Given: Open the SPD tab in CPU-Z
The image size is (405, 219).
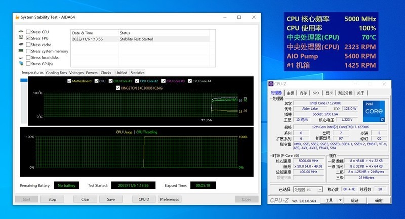Looking at the screenshot, I should 316,93.
